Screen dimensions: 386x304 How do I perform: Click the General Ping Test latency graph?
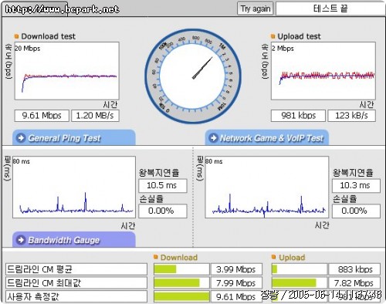[x=74, y=187]
